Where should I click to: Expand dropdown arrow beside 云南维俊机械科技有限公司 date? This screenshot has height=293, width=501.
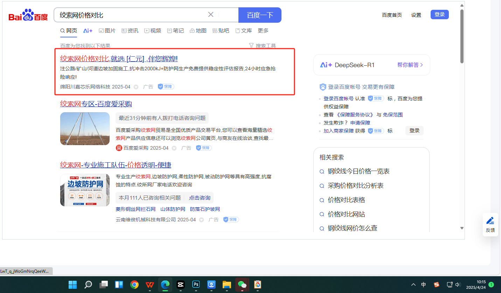point(201,220)
